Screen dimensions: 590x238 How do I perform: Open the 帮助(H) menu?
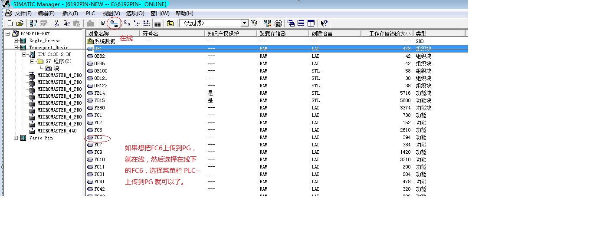click(184, 13)
